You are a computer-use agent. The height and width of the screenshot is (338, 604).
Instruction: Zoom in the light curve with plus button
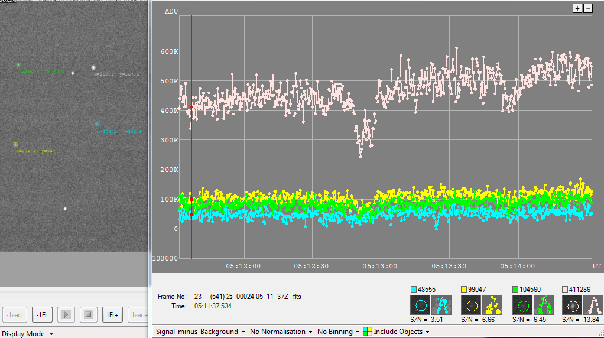(577, 8)
